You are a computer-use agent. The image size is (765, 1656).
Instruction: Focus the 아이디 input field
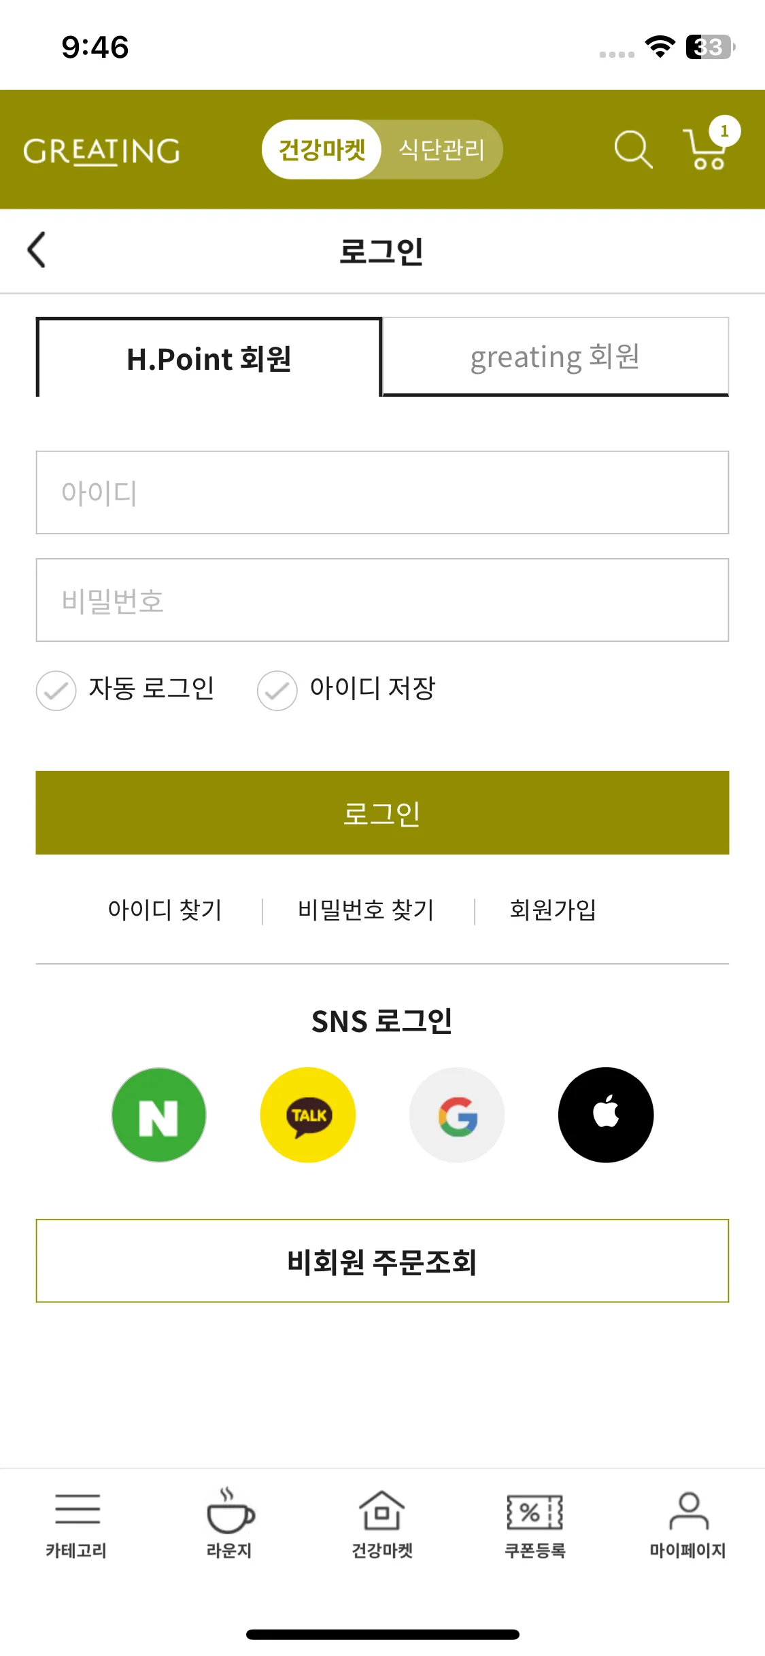[x=382, y=493]
